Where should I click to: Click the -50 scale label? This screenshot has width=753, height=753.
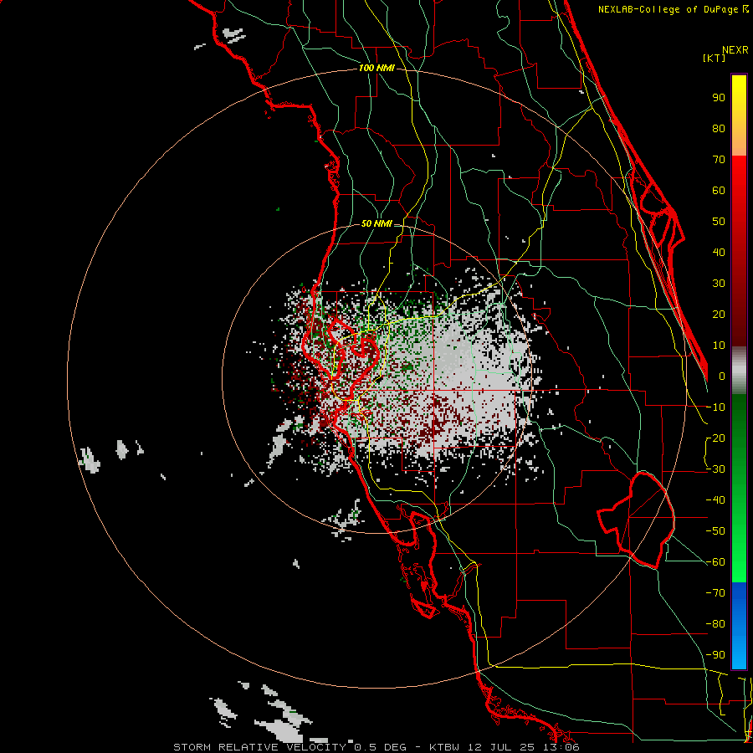(x=715, y=530)
